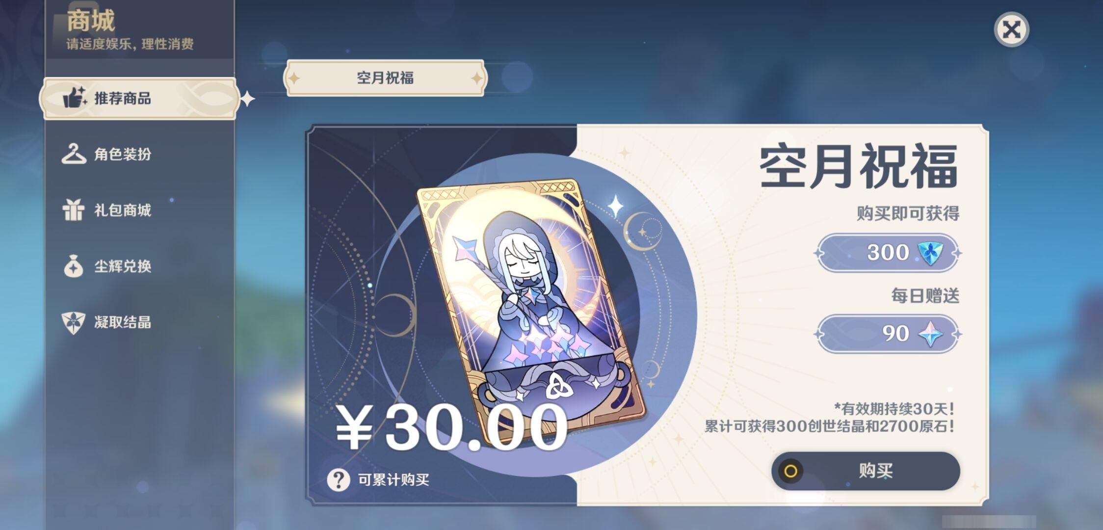Click the gift box icon for 礼包商城
Screen dimensions: 1103x530
click(74, 210)
